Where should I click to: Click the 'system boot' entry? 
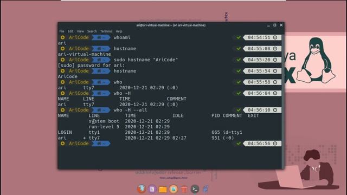click(x=104, y=121)
